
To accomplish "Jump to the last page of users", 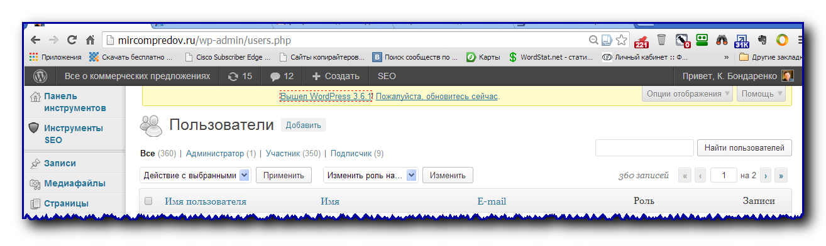I will click(781, 176).
